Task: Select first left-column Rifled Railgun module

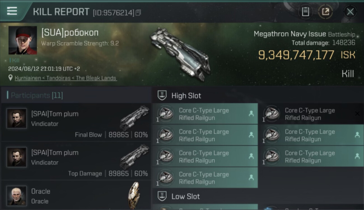Action: tap(205, 114)
